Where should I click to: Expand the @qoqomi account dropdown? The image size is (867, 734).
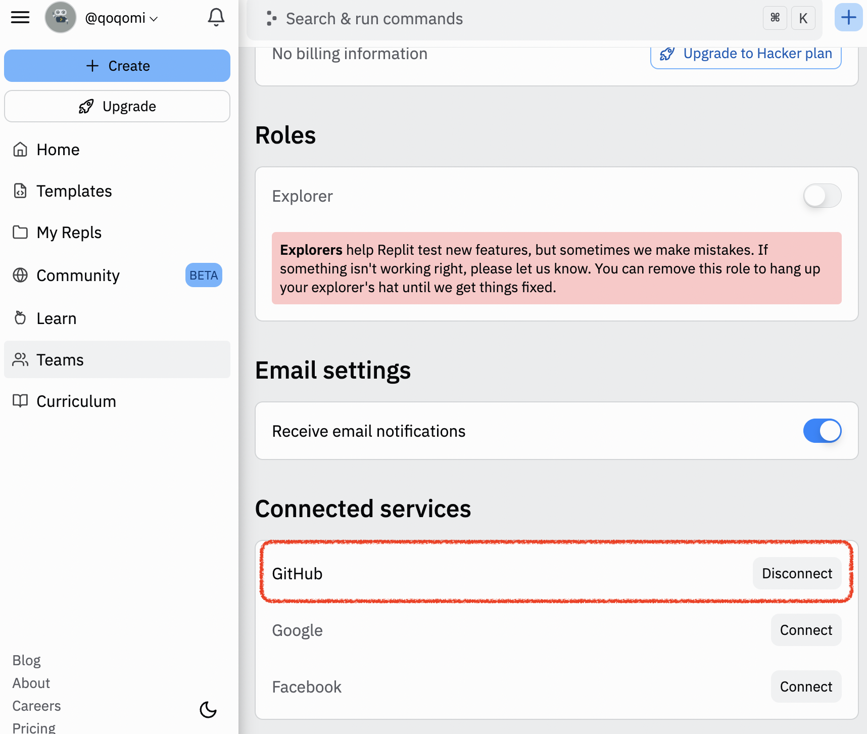coord(121,18)
